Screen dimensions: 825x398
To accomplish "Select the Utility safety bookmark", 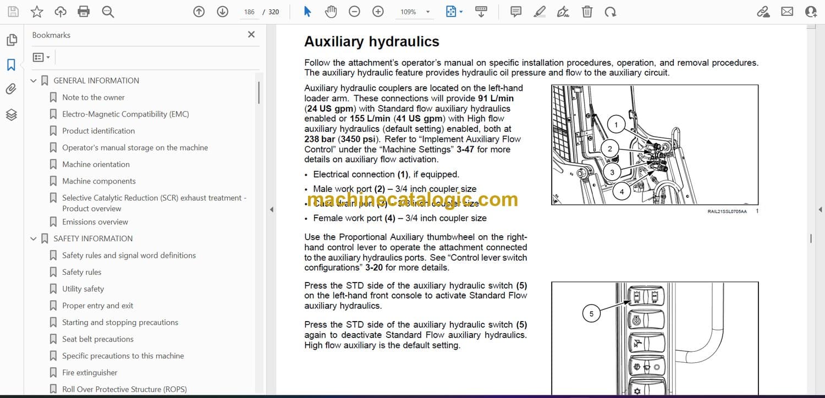I will tap(83, 289).
